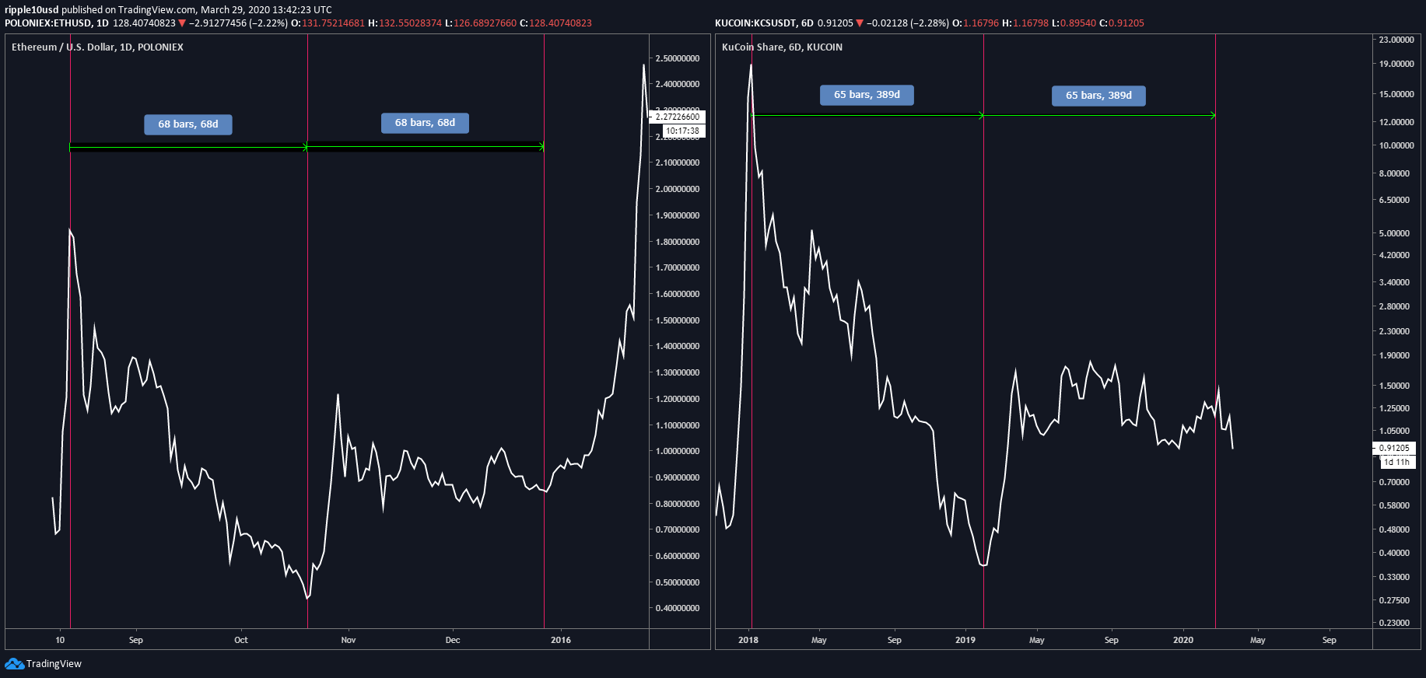This screenshot has width=1426, height=678.
Task: Click the 1.05000 level on KCS price axis
Action: click(1394, 431)
